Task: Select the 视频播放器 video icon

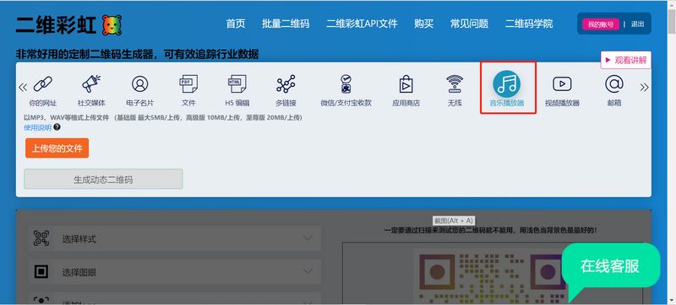Action: [562, 83]
